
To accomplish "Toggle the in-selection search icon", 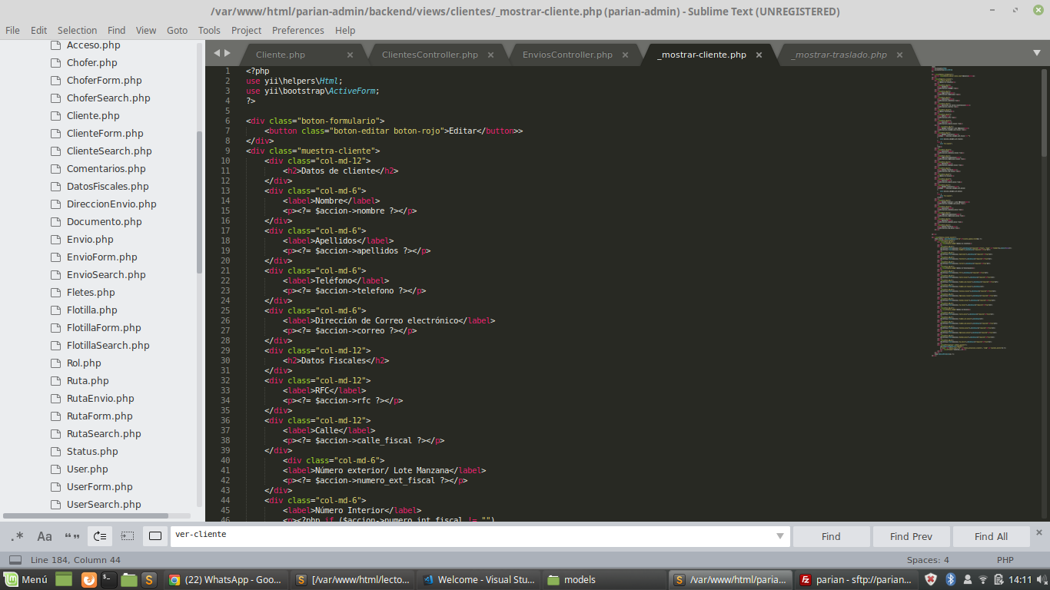I will pyautogui.click(x=128, y=536).
